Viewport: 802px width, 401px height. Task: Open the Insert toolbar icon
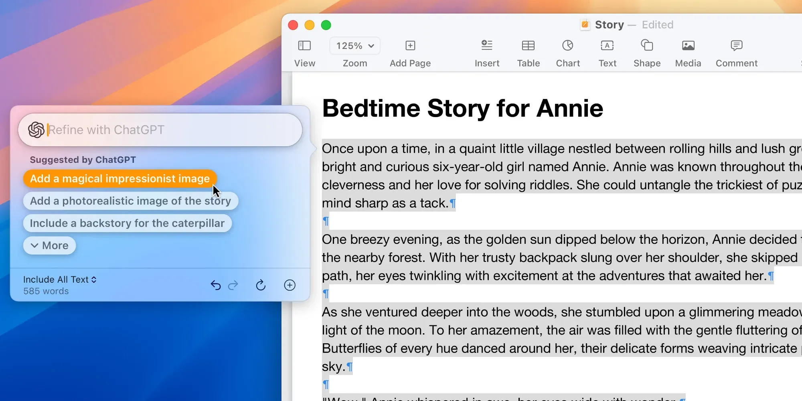(487, 46)
